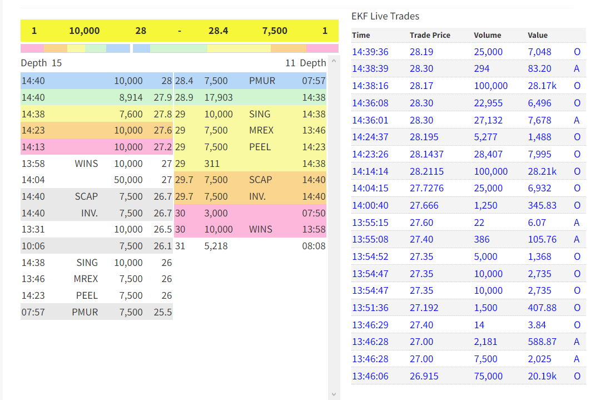Click the trade value "105.76"

(x=542, y=239)
